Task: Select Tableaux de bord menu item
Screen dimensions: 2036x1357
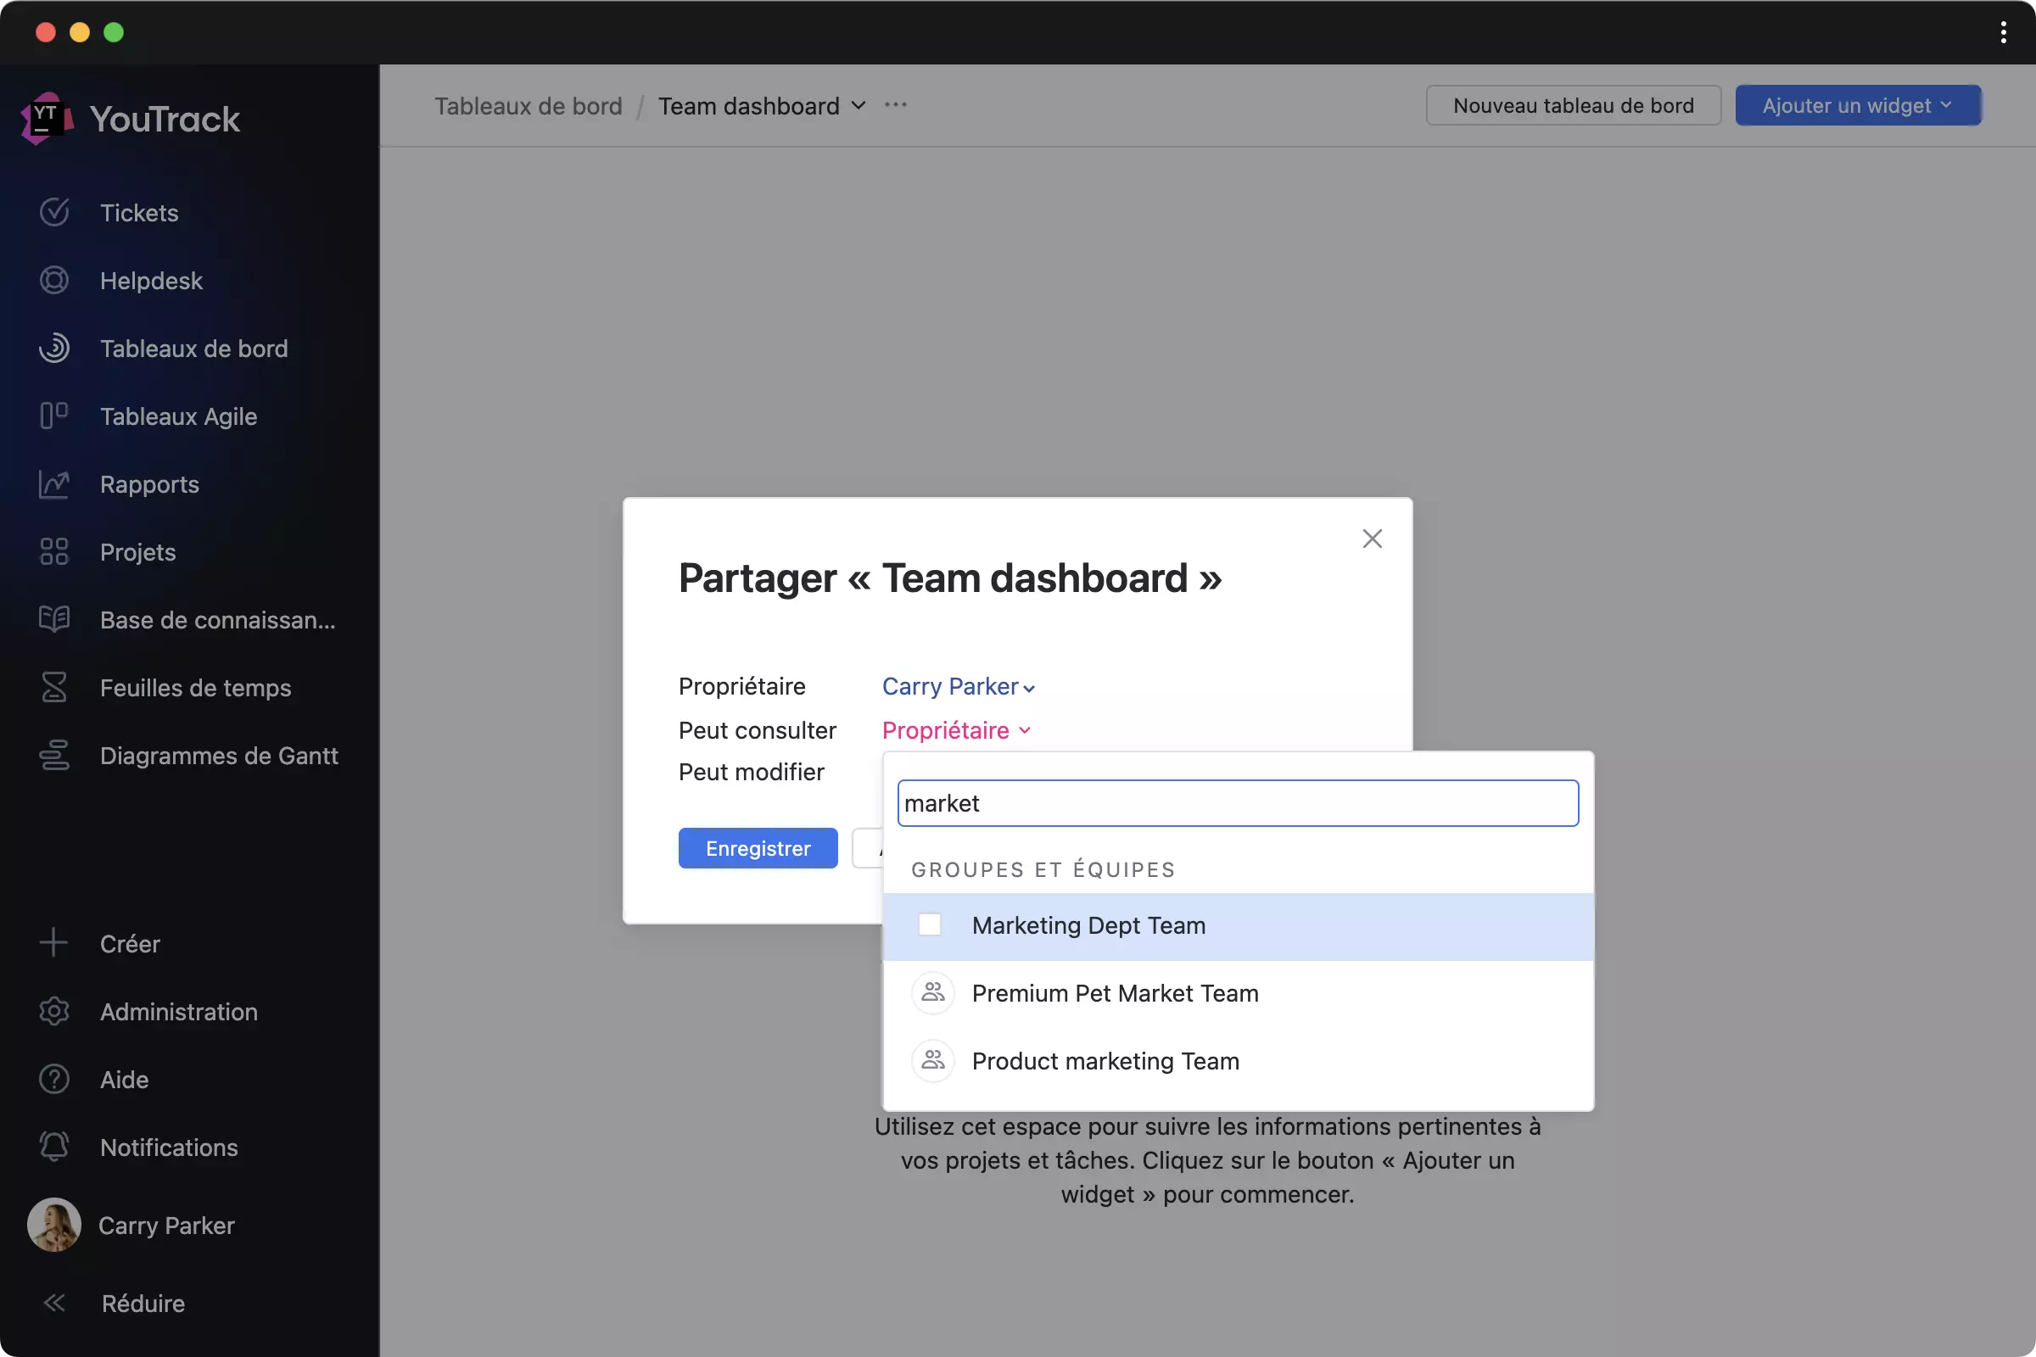Action: 194,349
